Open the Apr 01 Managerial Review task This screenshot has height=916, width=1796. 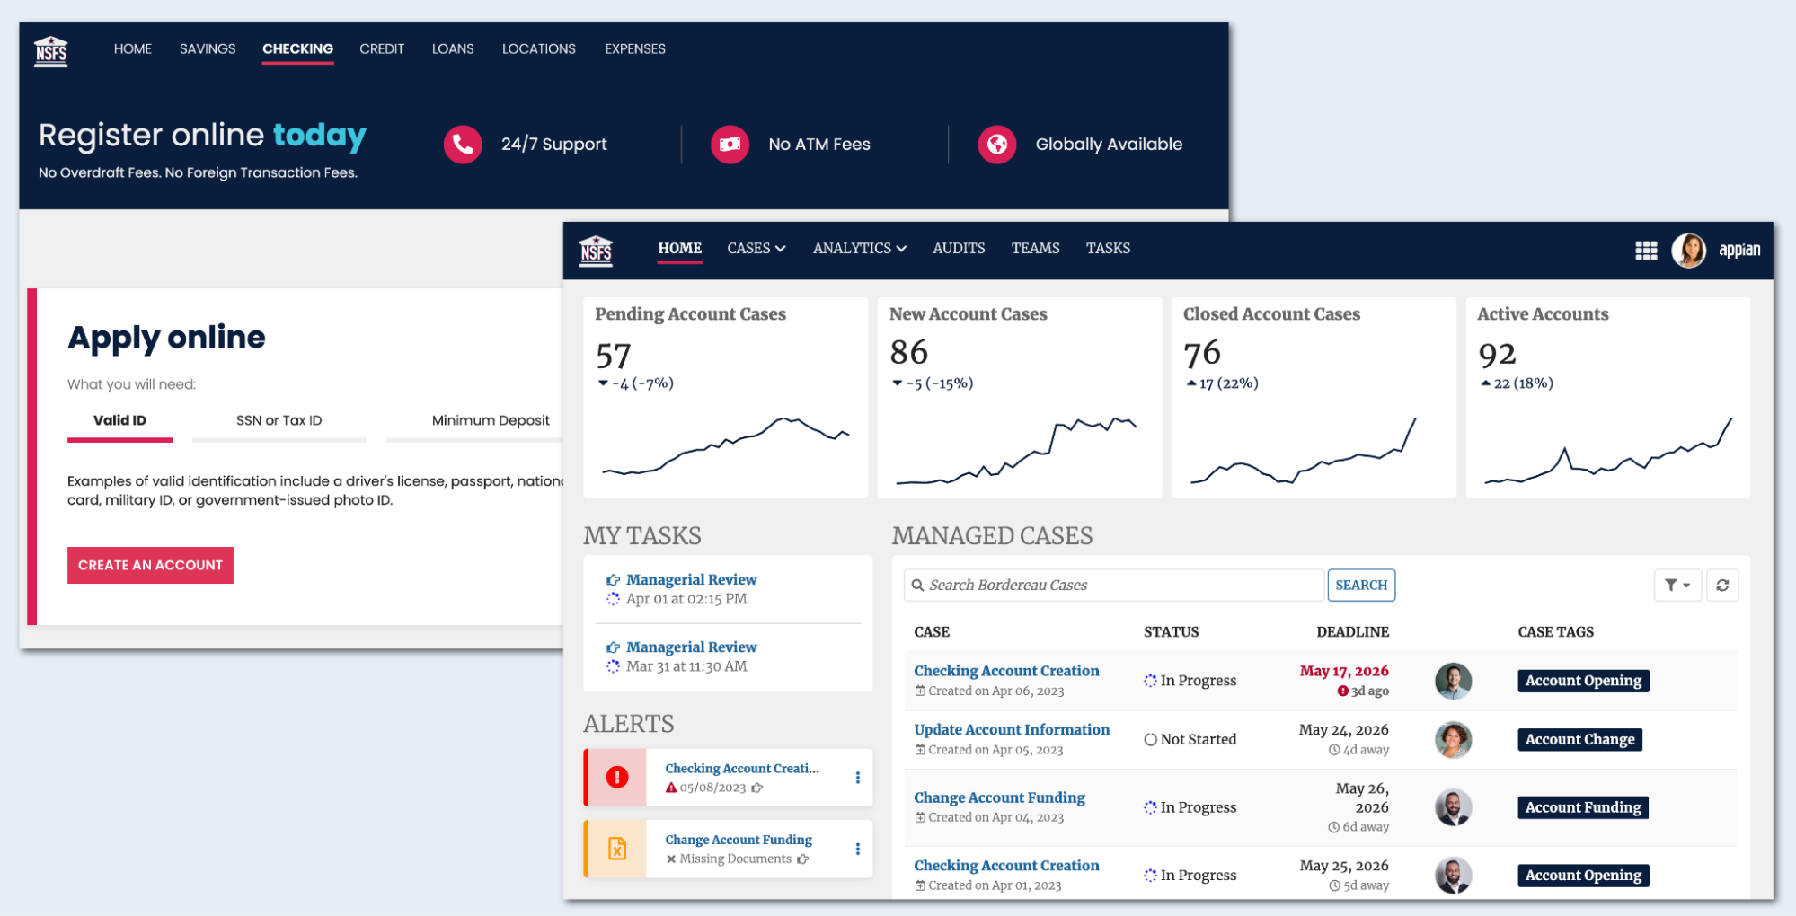(691, 580)
